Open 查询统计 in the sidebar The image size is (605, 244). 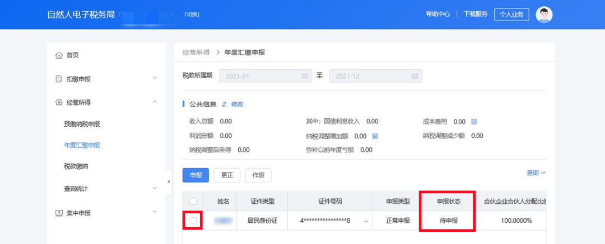click(76, 189)
